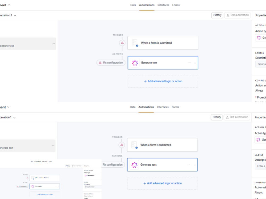Click Add advanced logic or action in the bottom copy
The image size is (266, 199).
coord(162,183)
